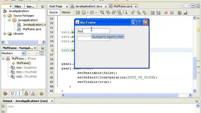Minimize the Output panel

click(197, 101)
